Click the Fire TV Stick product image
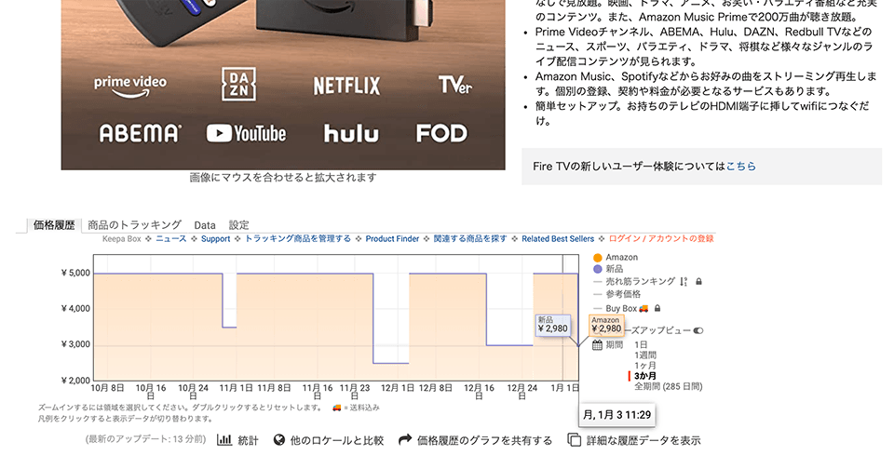Image resolution: width=894 pixels, height=469 pixels. pos(283,84)
